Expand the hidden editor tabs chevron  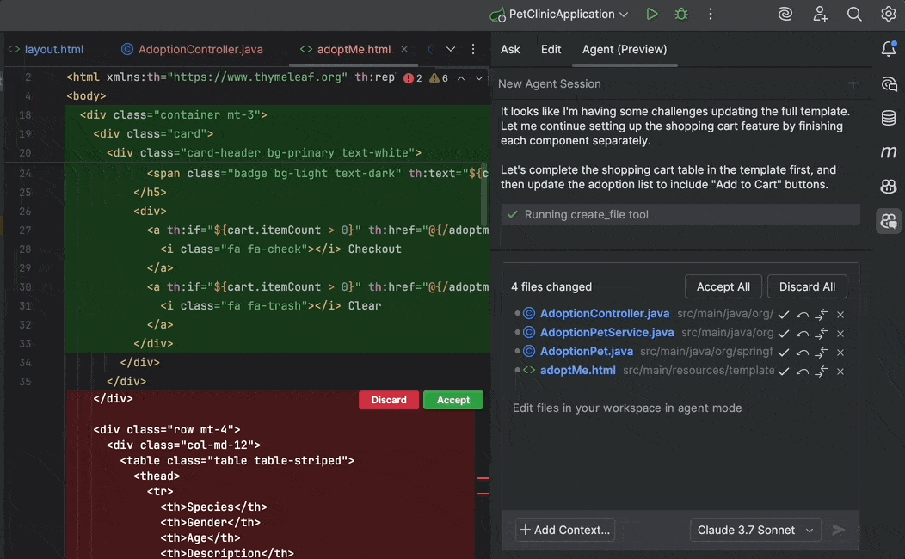click(451, 49)
